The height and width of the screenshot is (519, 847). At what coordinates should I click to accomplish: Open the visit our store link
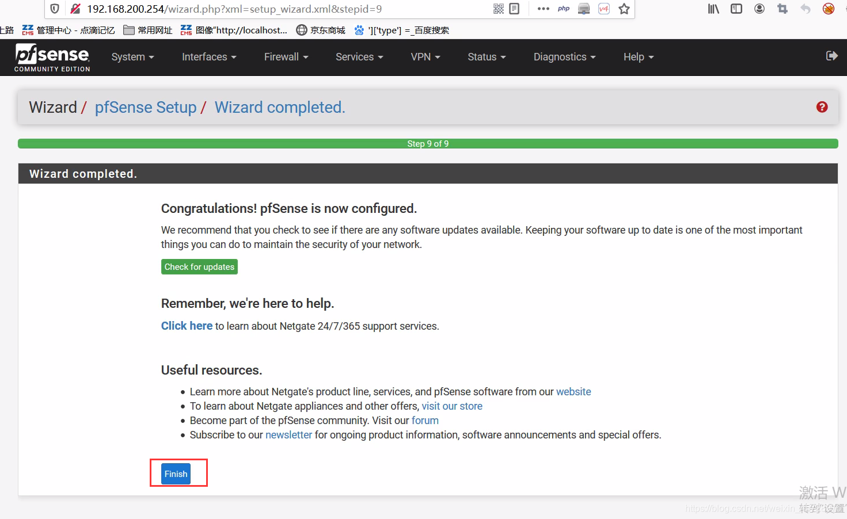452,406
